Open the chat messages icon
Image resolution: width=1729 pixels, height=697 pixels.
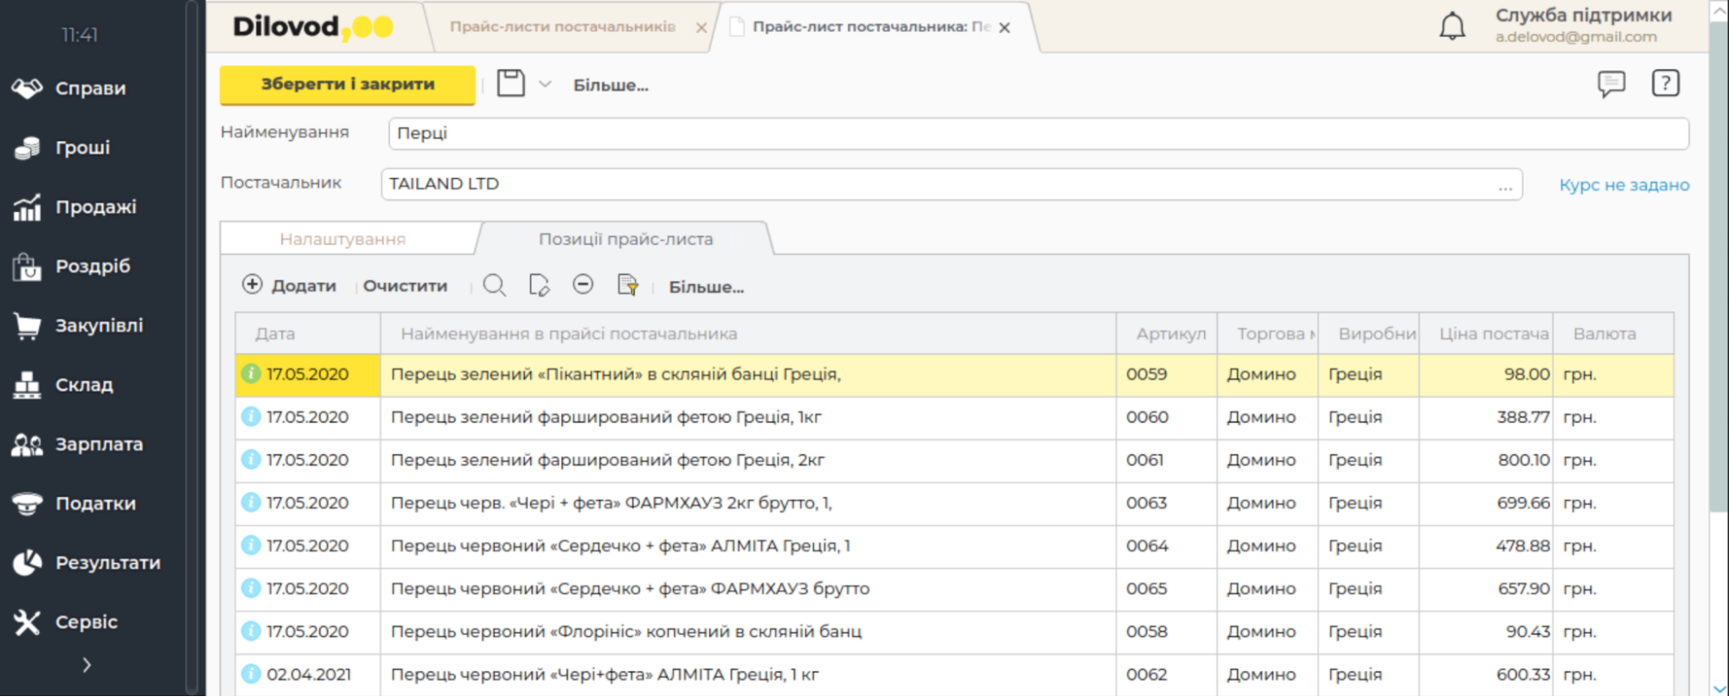click(x=1611, y=84)
